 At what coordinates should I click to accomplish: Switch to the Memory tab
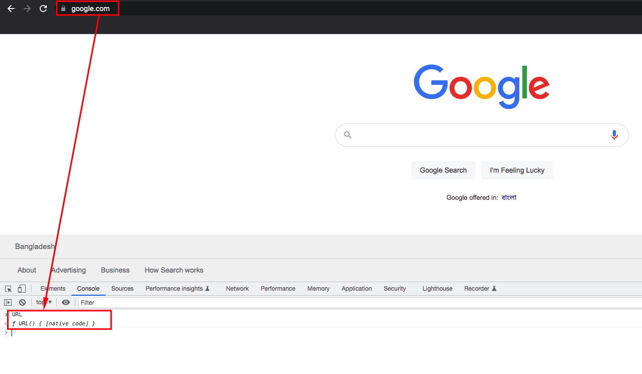[318, 289]
